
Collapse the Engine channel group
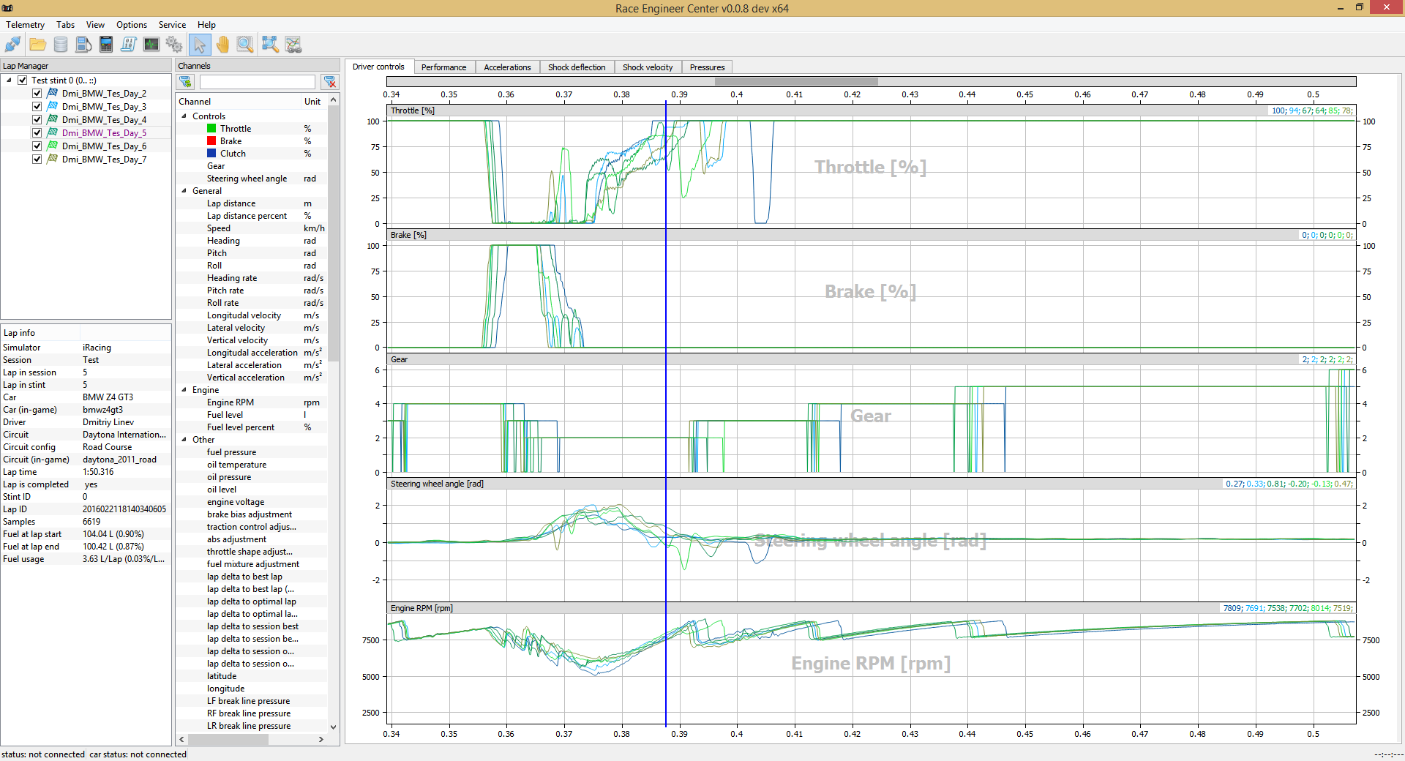point(184,390)
